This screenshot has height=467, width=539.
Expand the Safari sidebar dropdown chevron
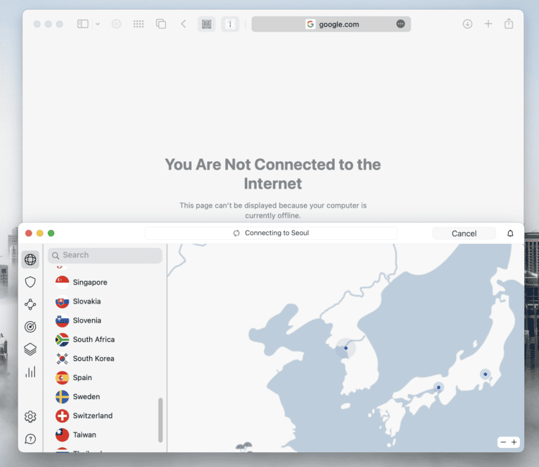click(x=98, y=24)
